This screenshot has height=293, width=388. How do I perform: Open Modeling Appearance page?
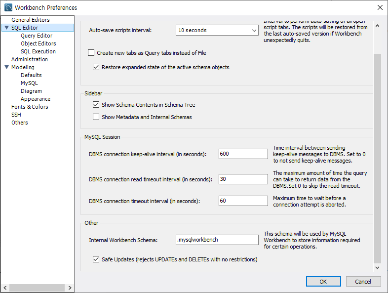[36, 99]
